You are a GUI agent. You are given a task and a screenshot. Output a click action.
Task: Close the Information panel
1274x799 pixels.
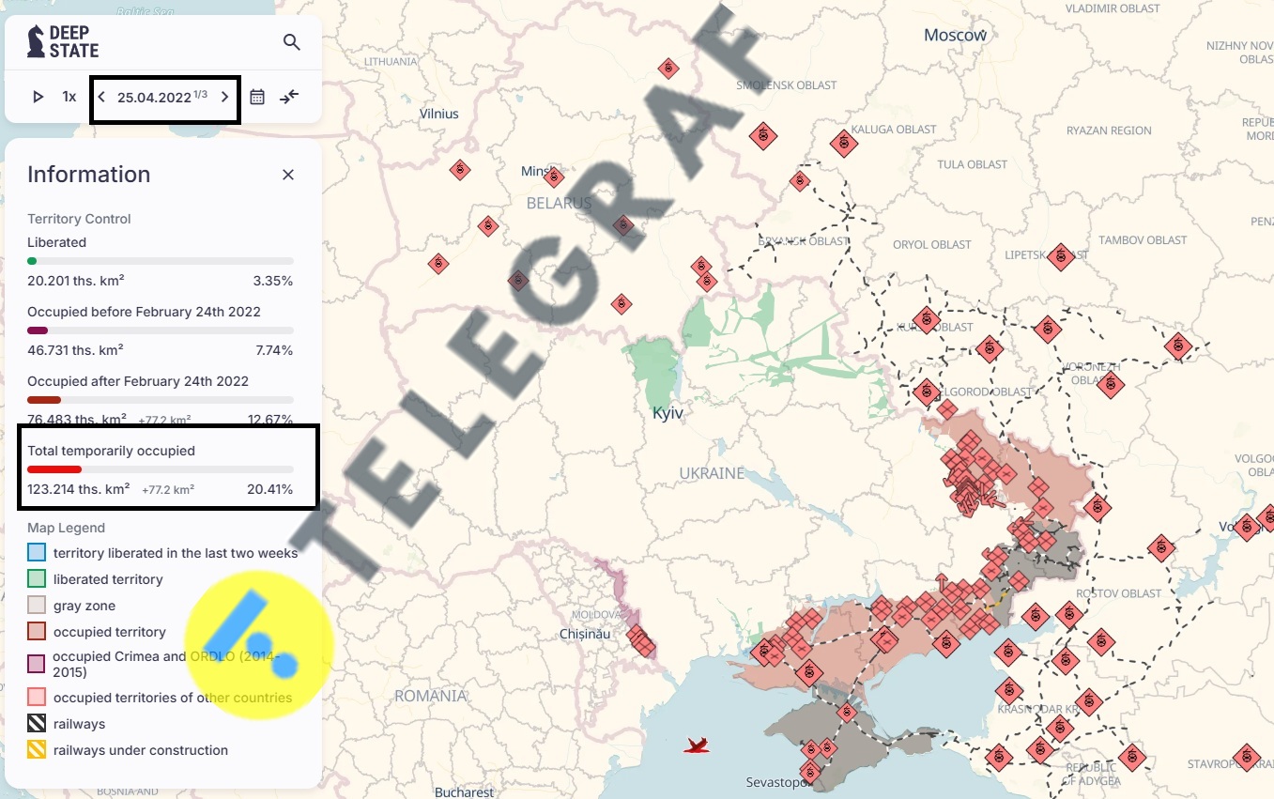(288, 175)
